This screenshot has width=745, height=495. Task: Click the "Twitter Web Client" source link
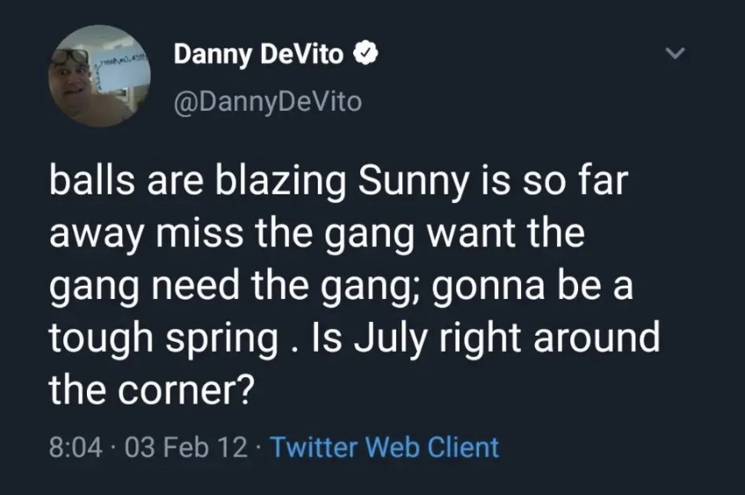pyautogui.click(x=385, y=447)
